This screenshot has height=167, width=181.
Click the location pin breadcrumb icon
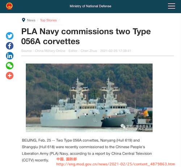[24, 20]
